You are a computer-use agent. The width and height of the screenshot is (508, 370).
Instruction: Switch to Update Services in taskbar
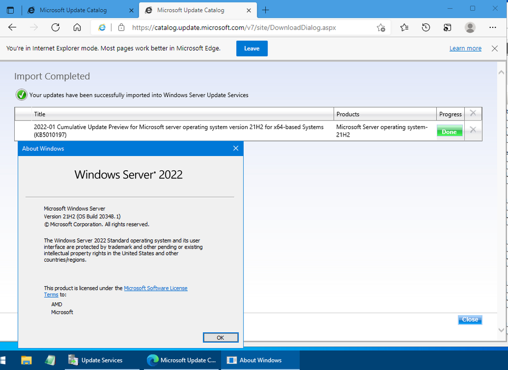pyautogui.click(x=102, y=360)
